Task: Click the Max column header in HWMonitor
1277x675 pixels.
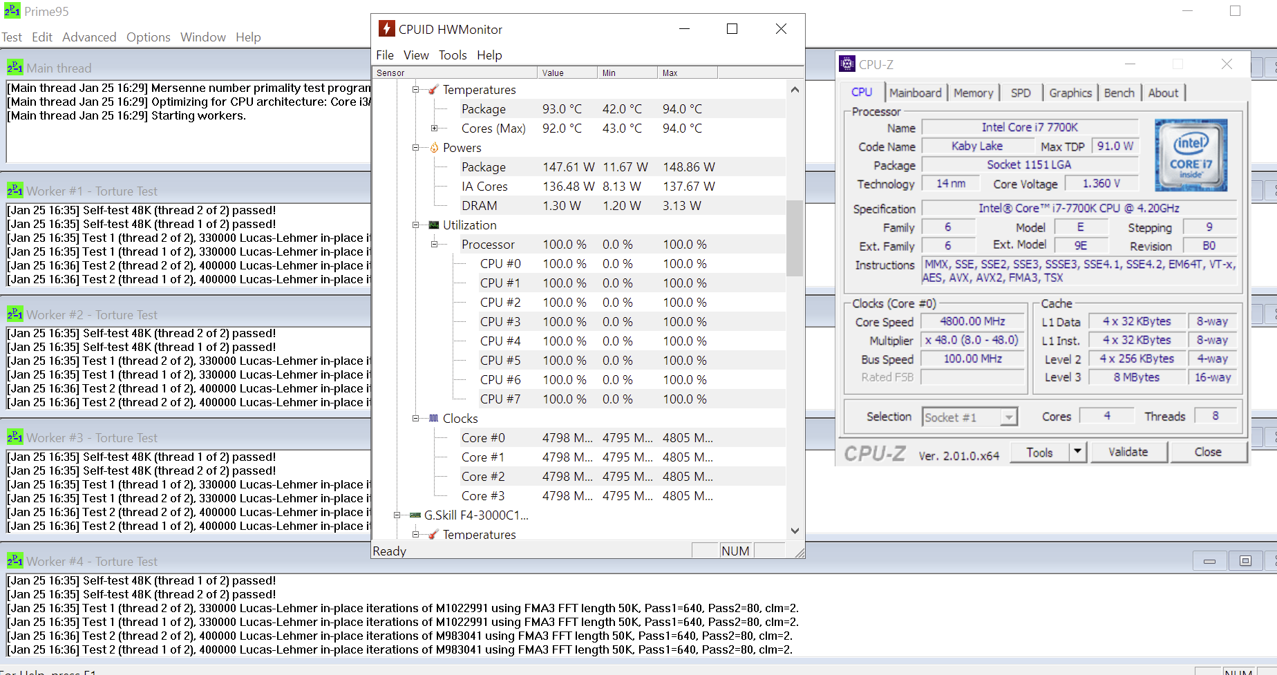Action: (688, 73)
